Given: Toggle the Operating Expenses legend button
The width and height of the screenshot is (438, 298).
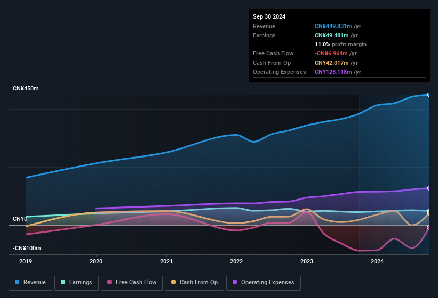Looking at the screenshot, I should pos(264,283).
